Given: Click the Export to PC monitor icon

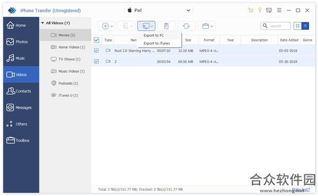Looking at the screenshot, I should point(146,26).
